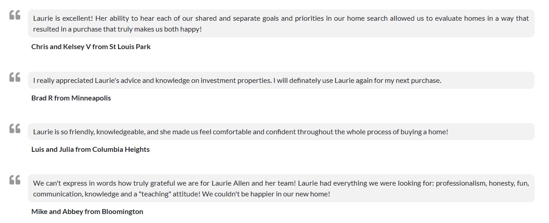Click the author name 'Luis and Julia'
This screenshot has height=223, width=549.
click(52, 150)
